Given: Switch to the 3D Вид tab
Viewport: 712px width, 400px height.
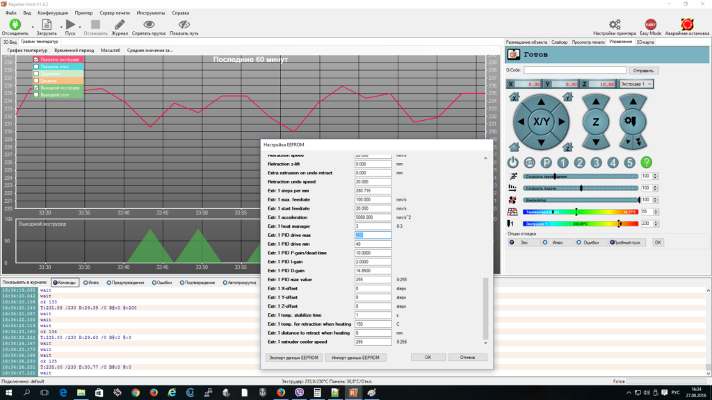Looking at the screenshot, I should 10,42.
